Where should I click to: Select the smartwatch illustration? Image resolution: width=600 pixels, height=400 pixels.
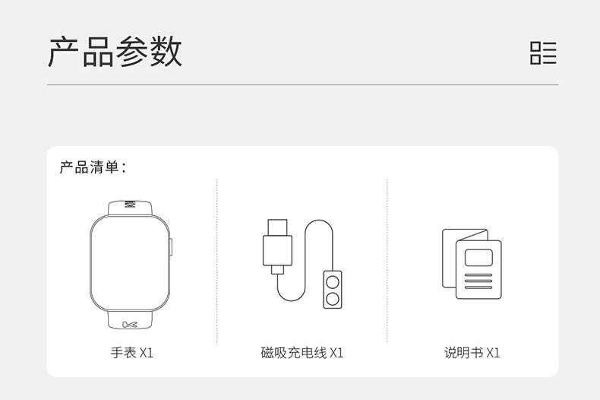tap(131, 265)
